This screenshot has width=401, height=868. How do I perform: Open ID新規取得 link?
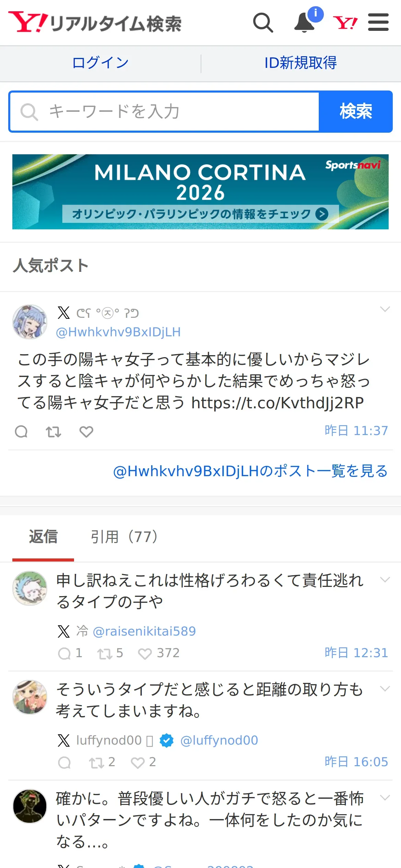(x=301, y=63)
